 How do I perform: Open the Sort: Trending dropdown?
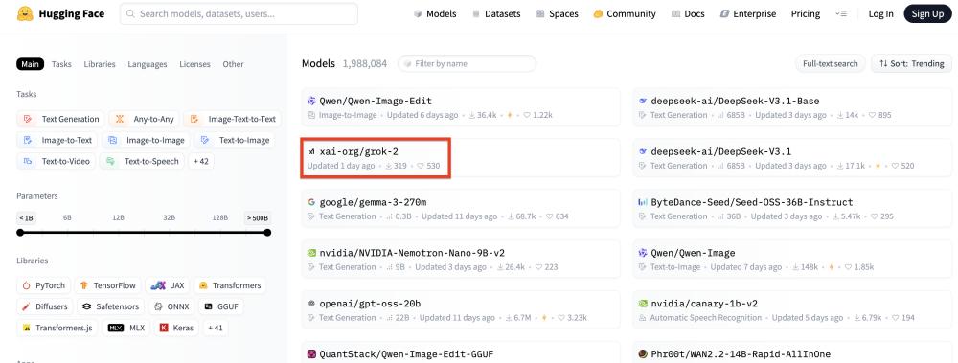click(911, 63)
